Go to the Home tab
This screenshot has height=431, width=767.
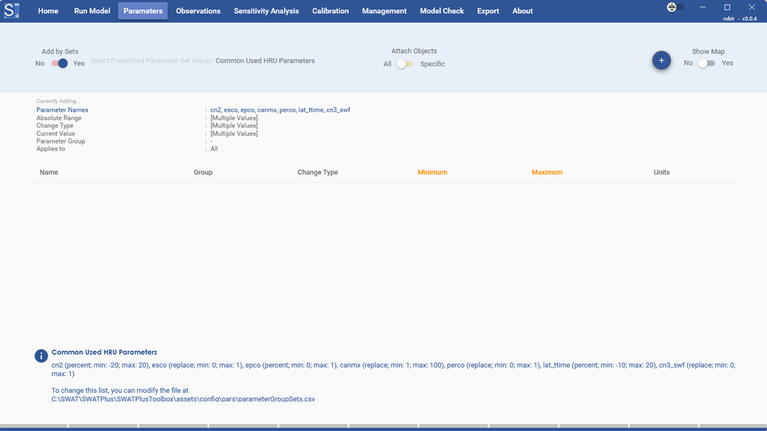coord(48,11)
